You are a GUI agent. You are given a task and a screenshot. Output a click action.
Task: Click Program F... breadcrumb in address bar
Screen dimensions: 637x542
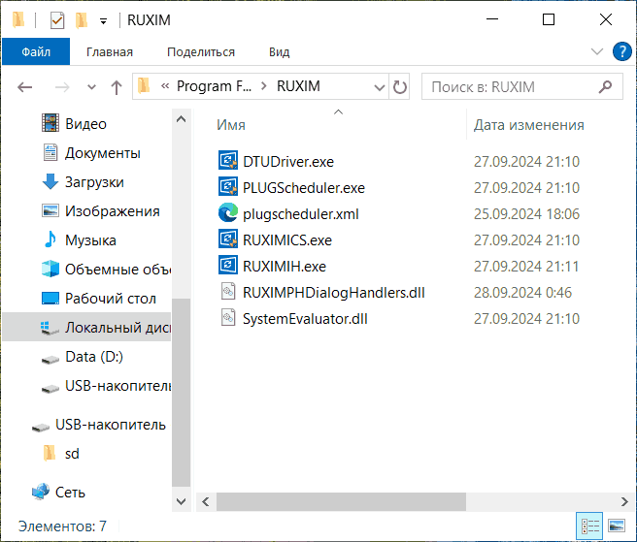tap(215, 87)
